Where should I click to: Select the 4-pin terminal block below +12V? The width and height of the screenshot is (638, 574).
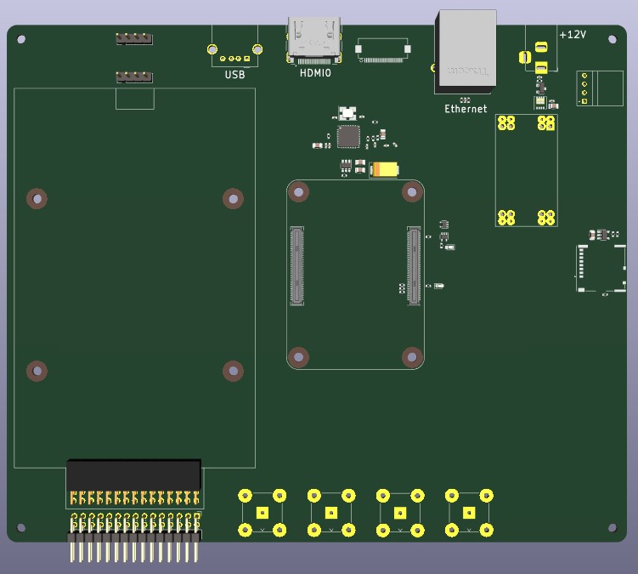(x=600, y=88)
